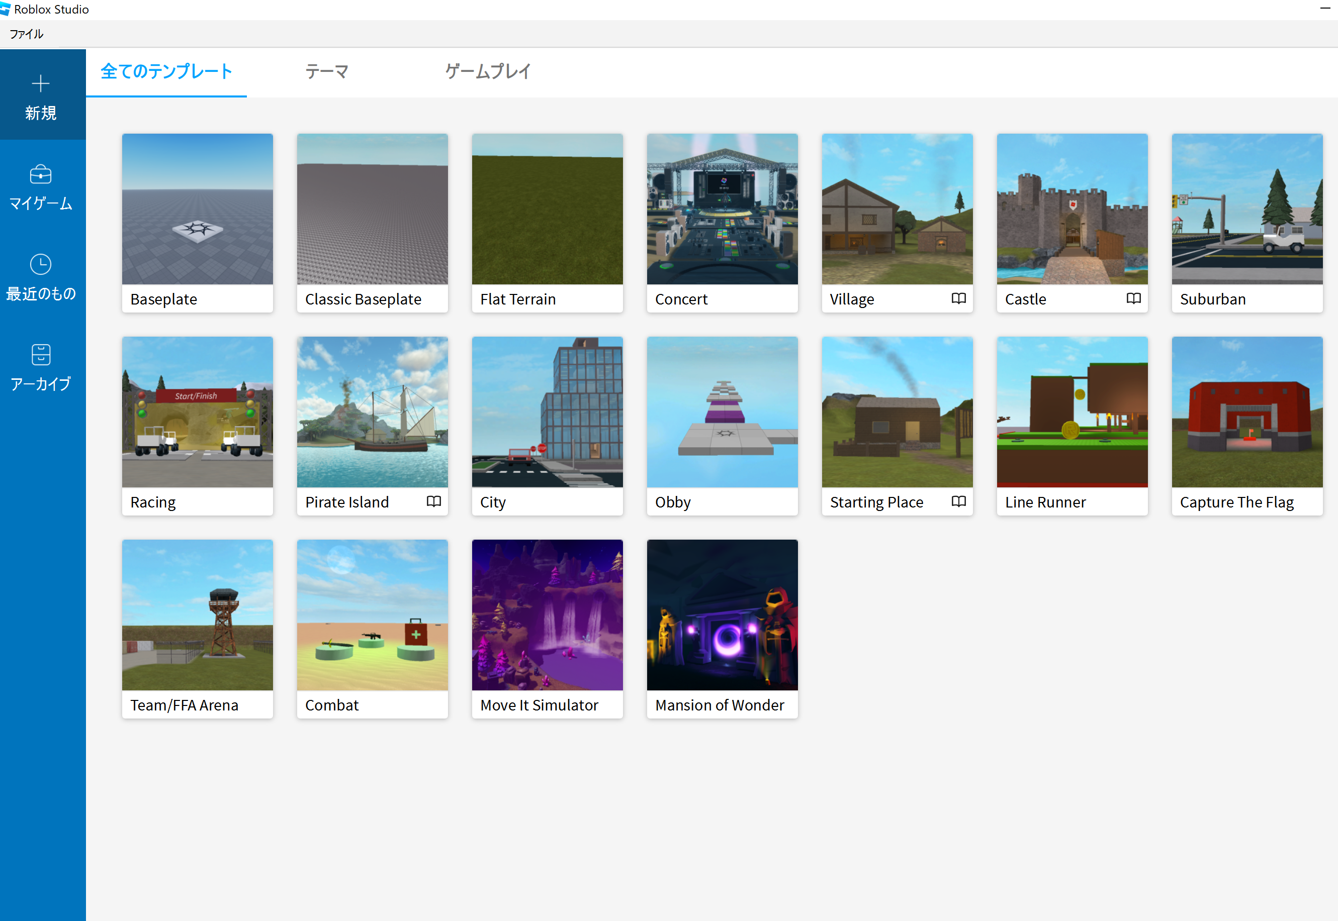Viewport: 1338px width, 921px height.
Task: Click the Mansion of Wonder label text
Action: 720,706
